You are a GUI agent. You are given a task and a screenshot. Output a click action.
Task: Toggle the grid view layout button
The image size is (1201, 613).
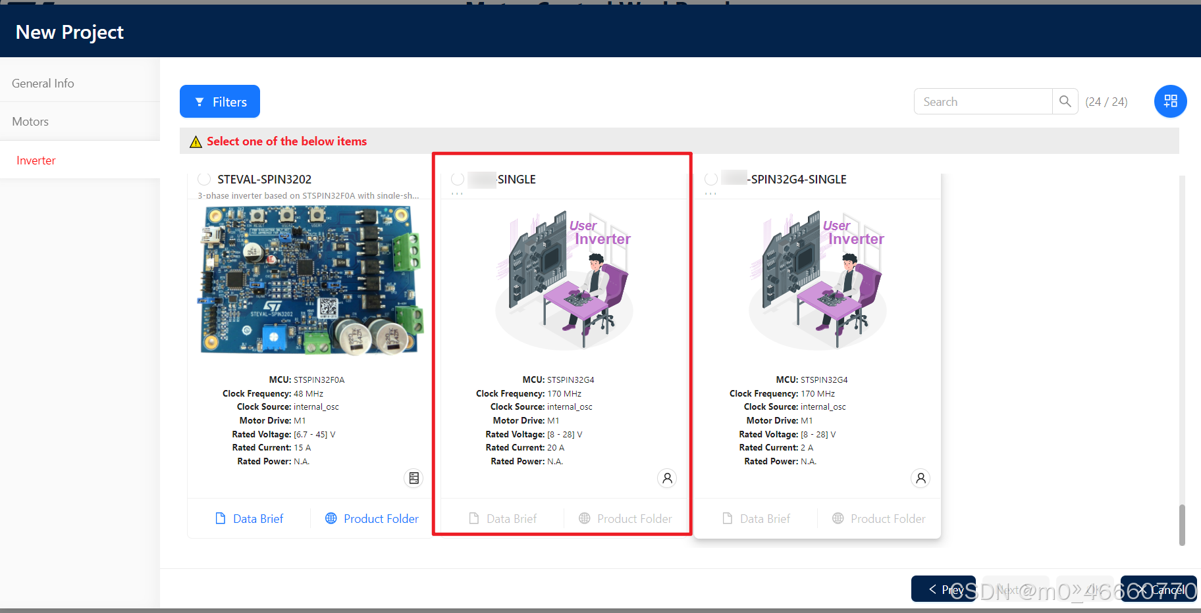click(1170, 101)
